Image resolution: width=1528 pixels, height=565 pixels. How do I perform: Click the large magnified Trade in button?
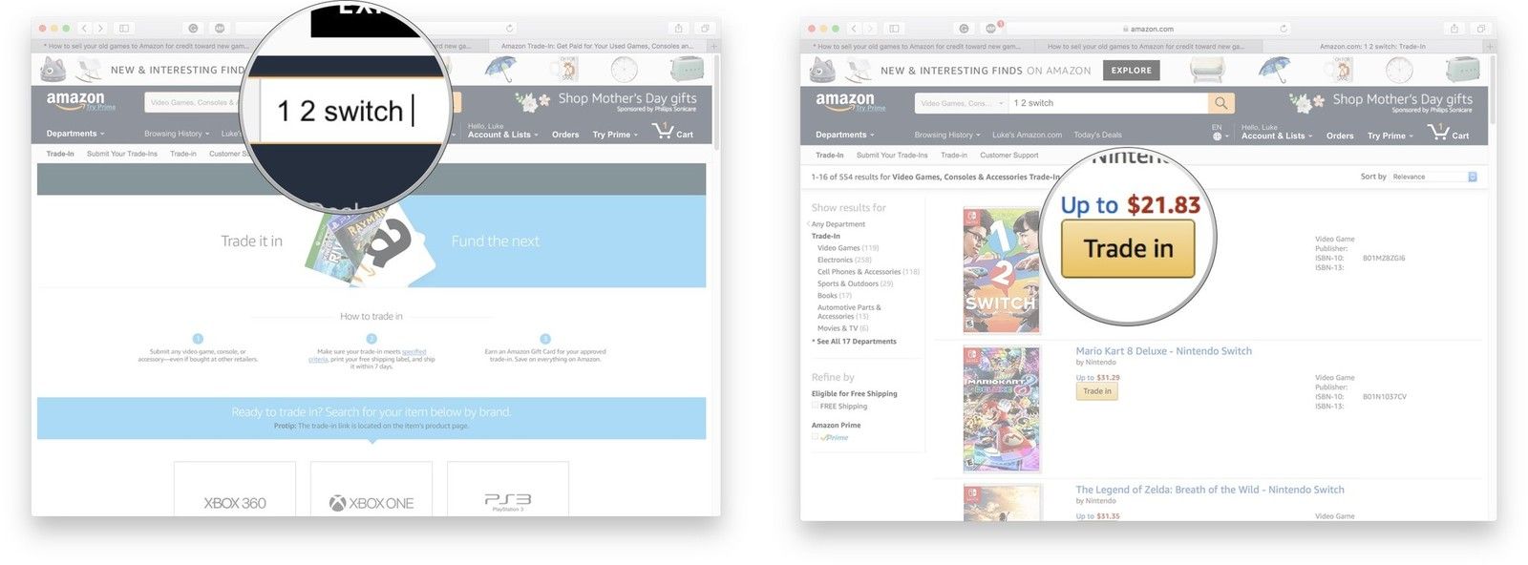tap(1128, 249)
